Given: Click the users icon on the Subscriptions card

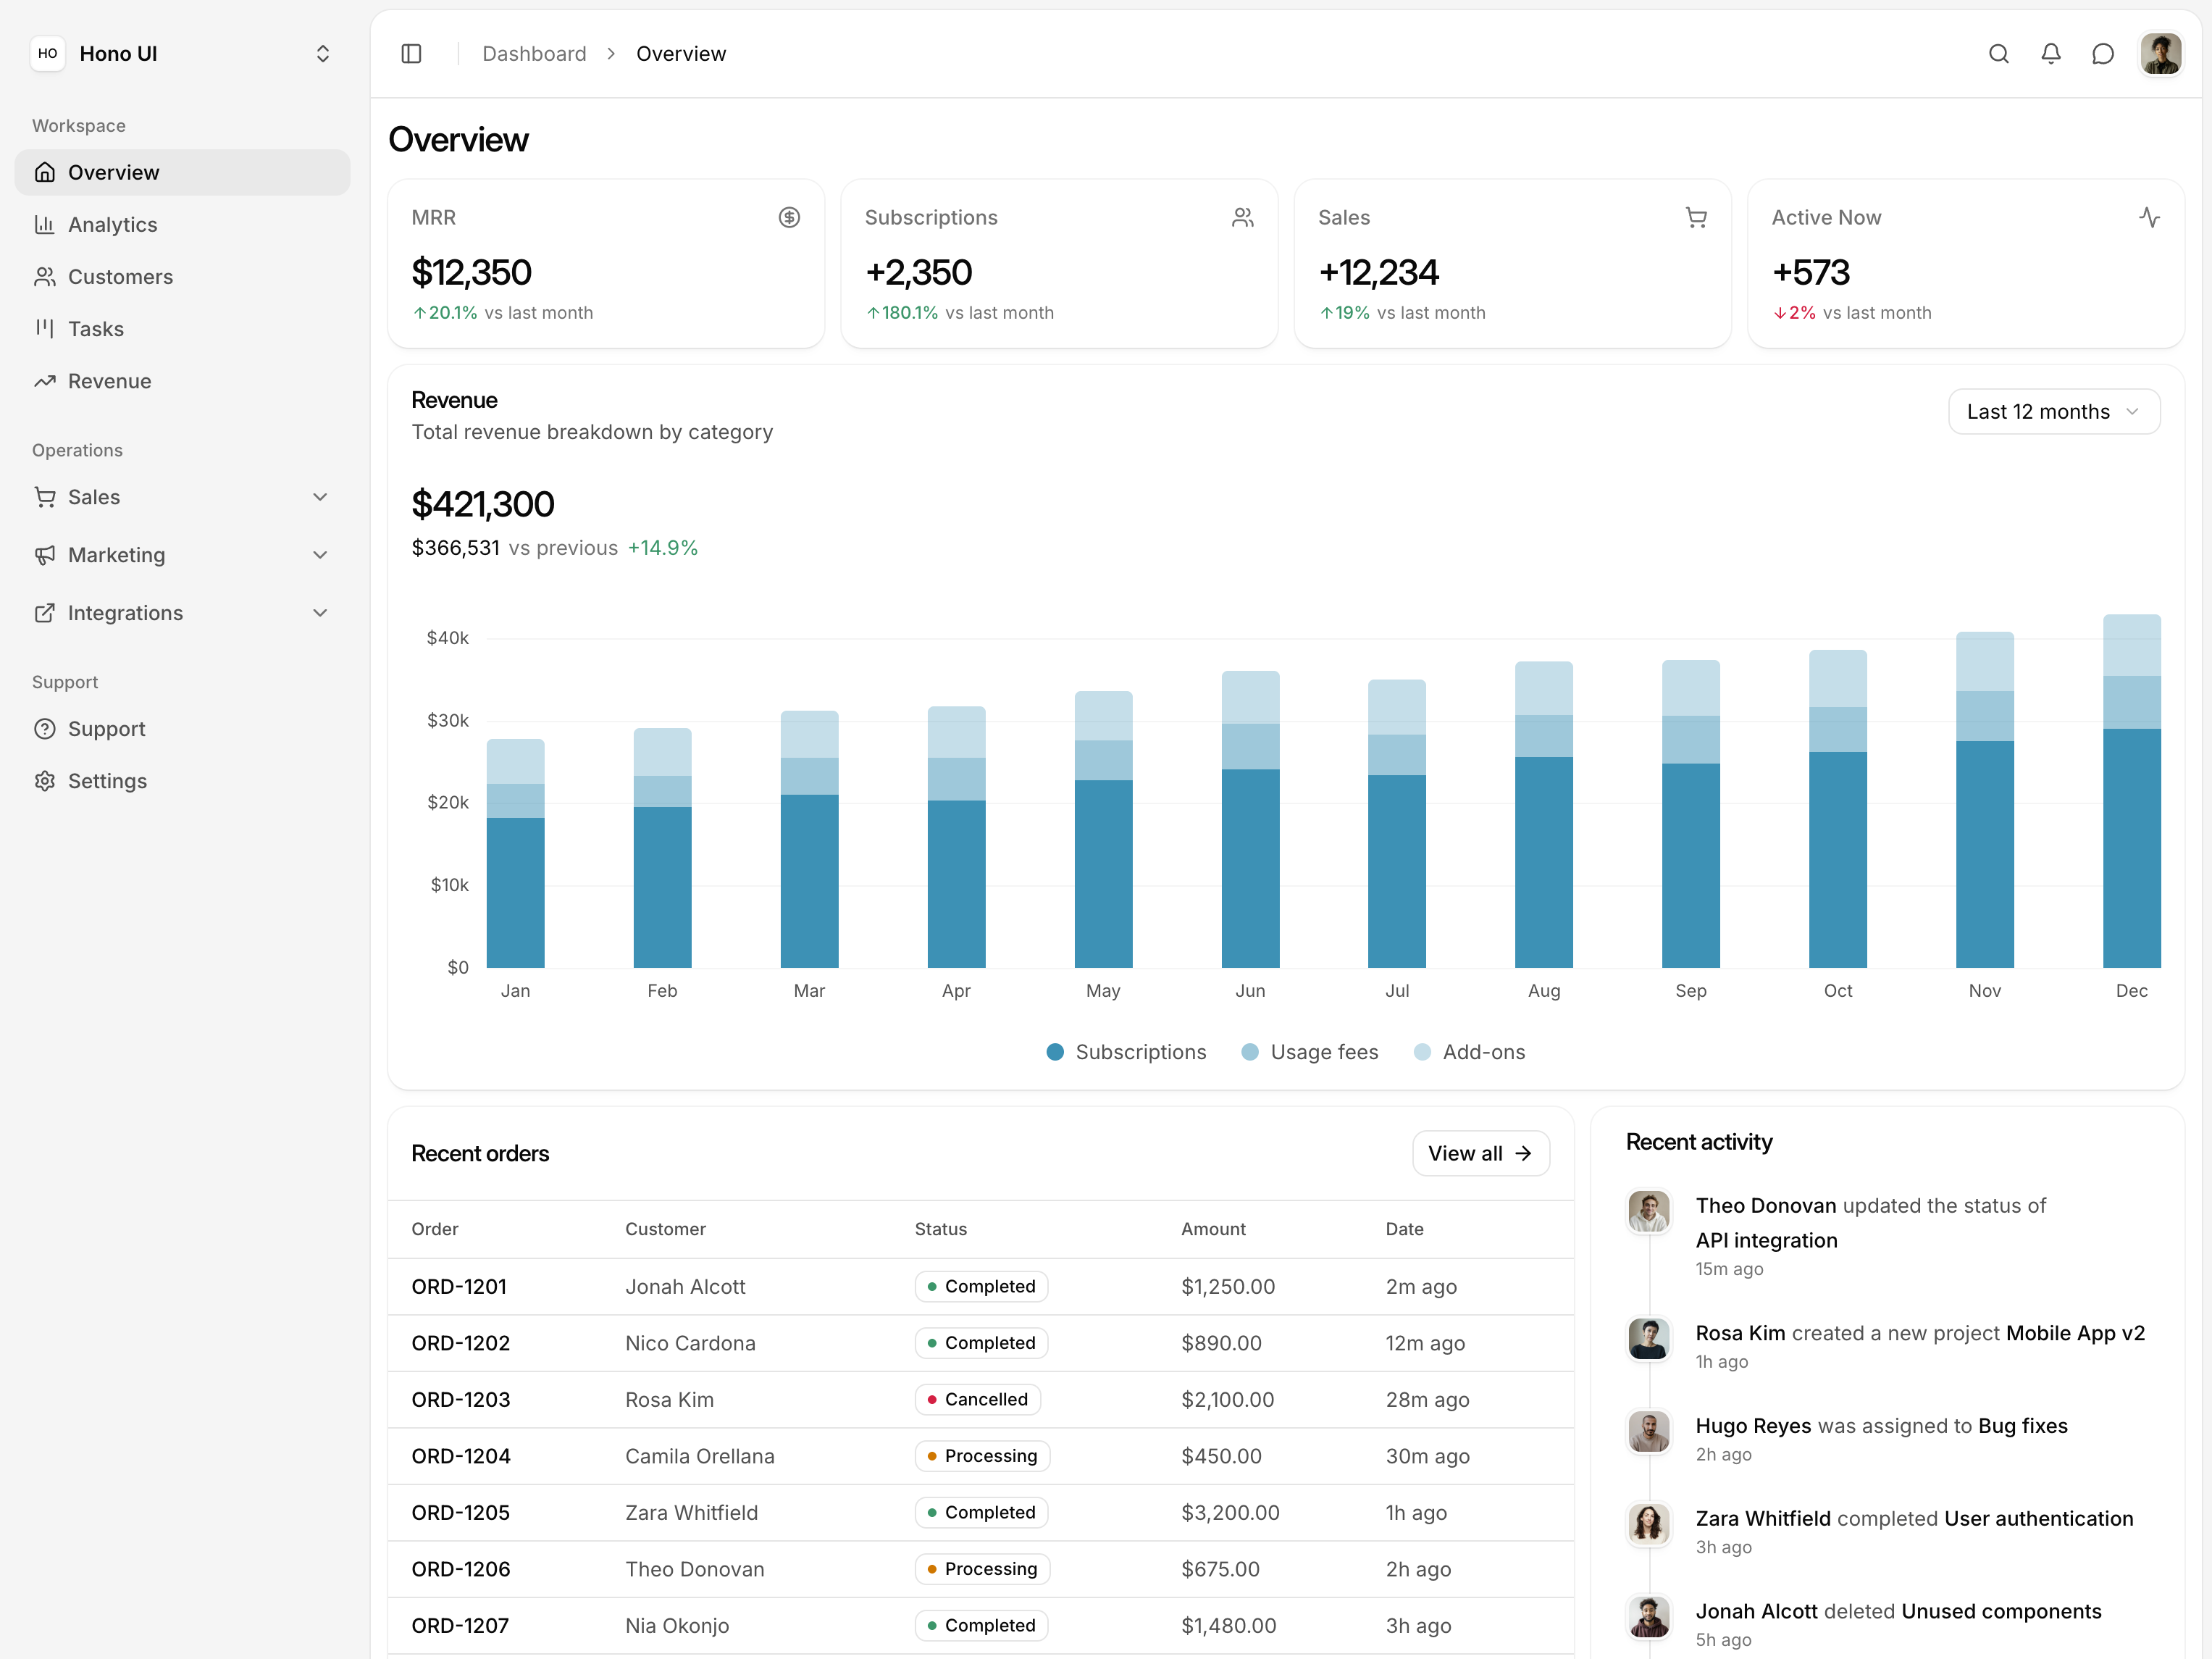Looking at the screenshot, I should click(1243, 217).
